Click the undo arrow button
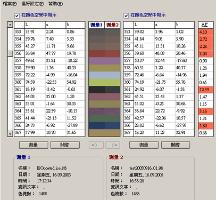Screen dimensions: 216x200 (96, 145)
